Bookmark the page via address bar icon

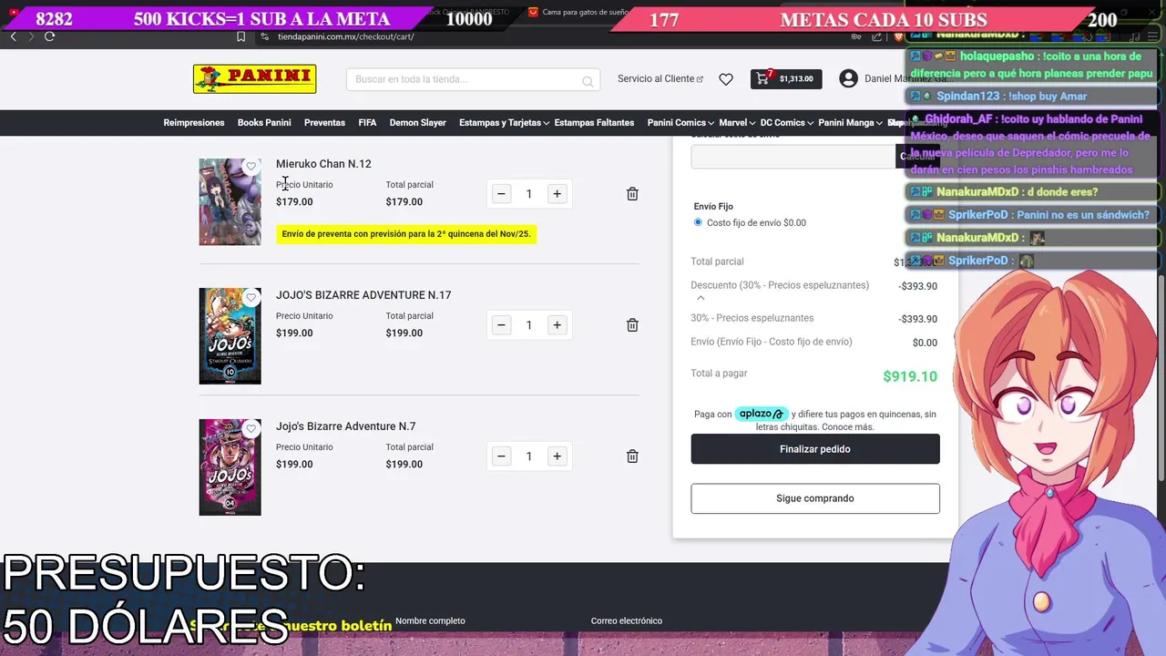pos(240,36)
